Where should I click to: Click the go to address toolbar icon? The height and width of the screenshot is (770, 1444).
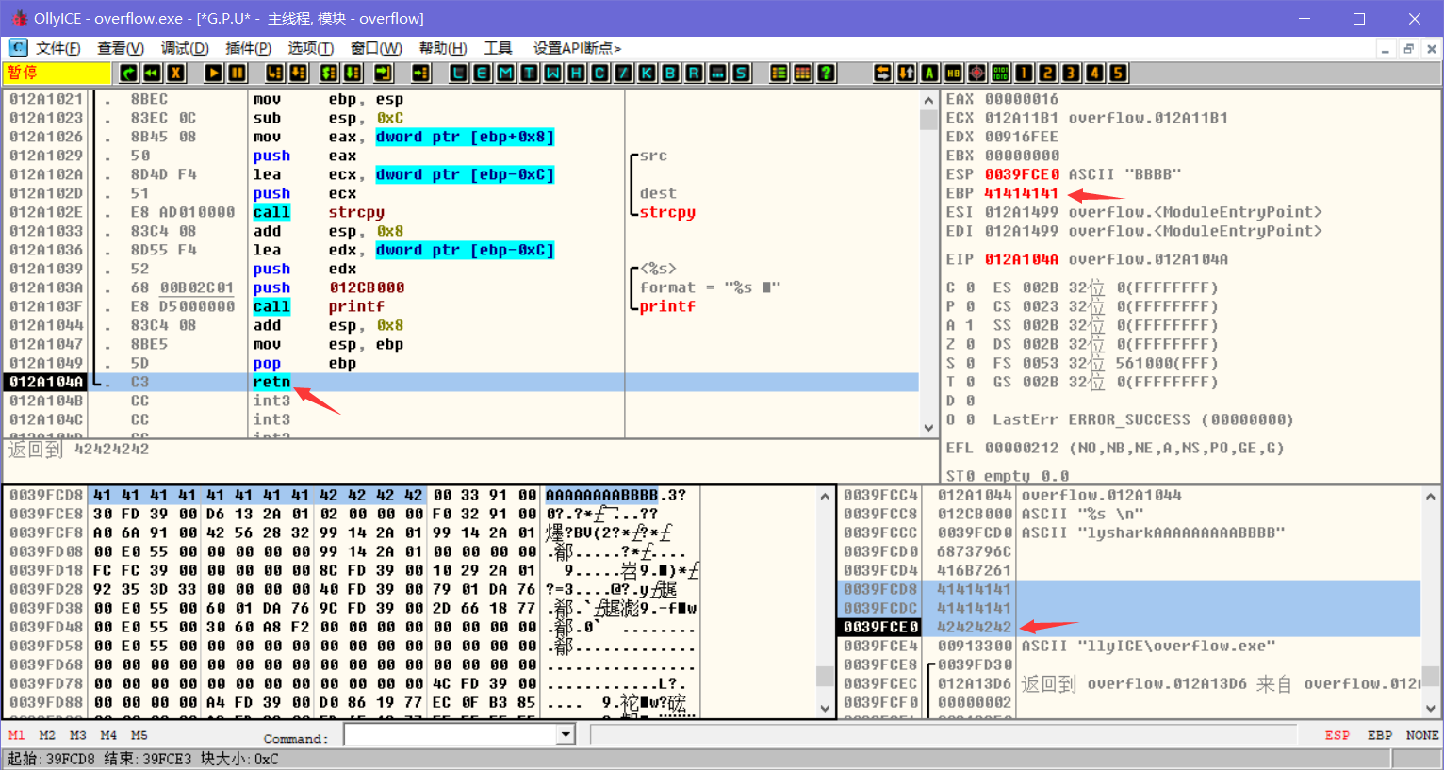[421, 73]
